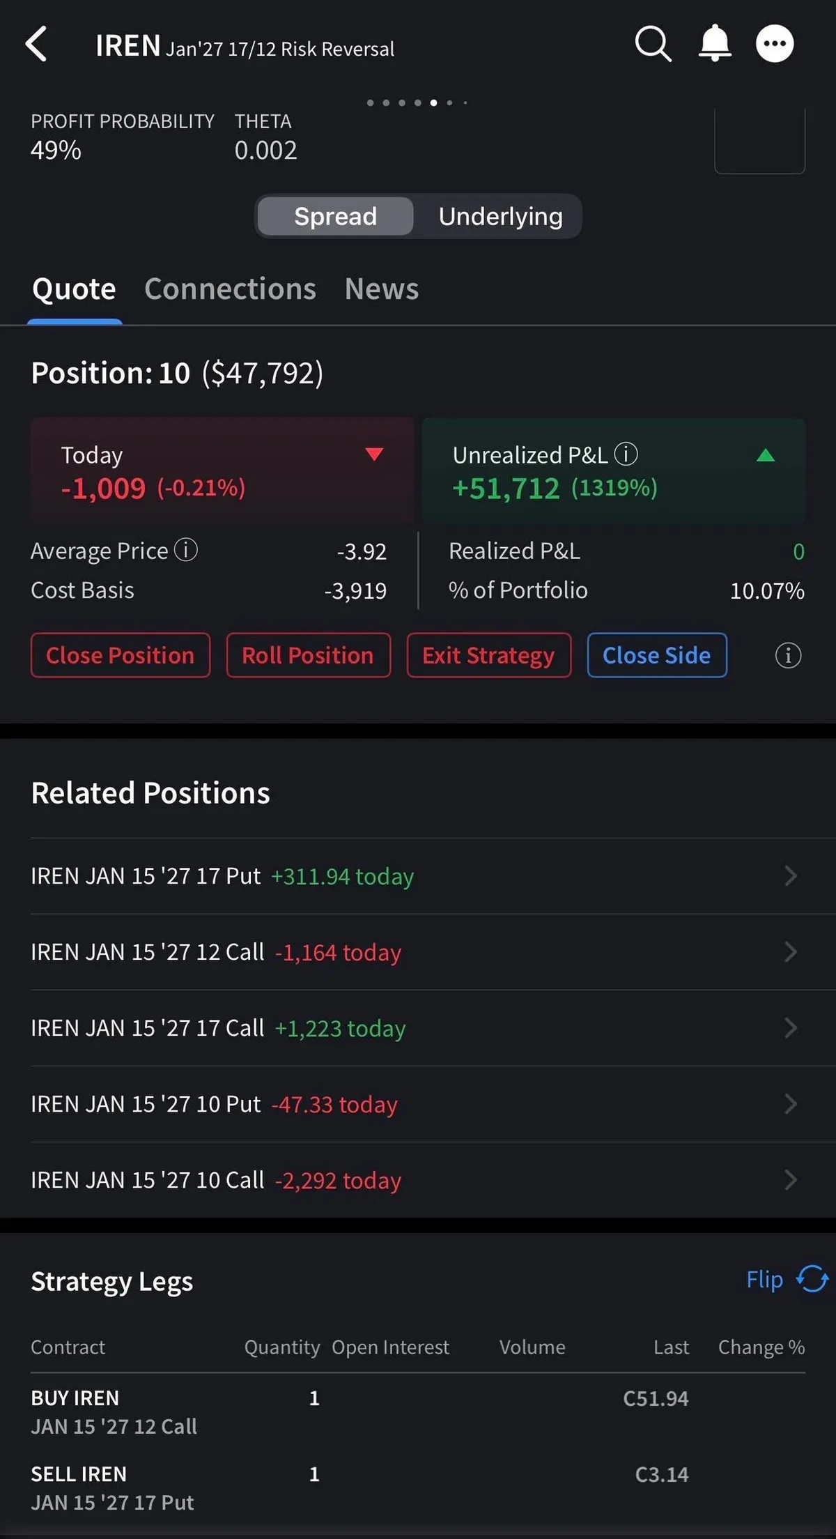The height and width of the screenshot is (1539, 836).
Task: Tap the Close Side button
Action: coord(656,655)
